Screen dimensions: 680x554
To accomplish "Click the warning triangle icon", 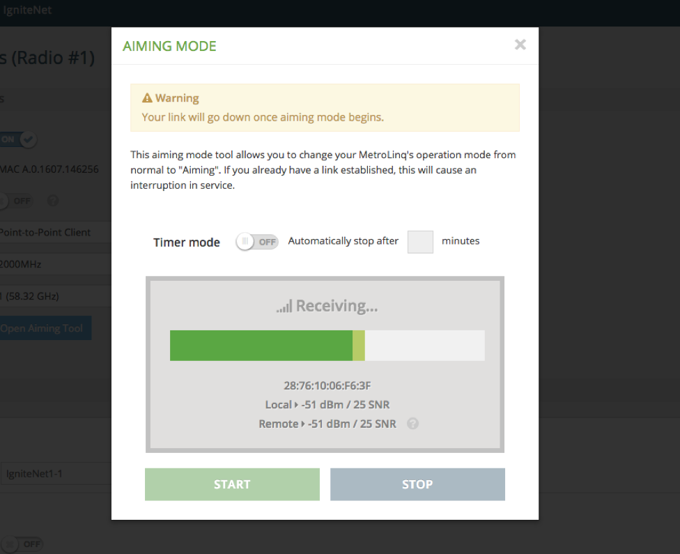I will click(147, 98).
